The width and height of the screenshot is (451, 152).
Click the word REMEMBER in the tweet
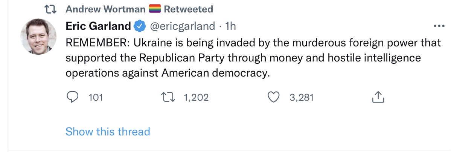pos(98,43)
